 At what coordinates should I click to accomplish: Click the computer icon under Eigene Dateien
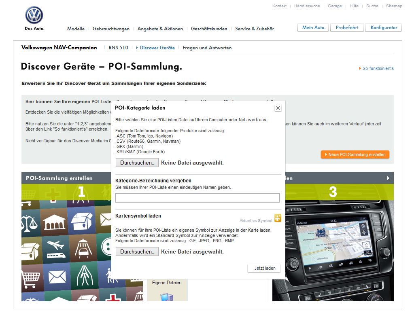tap(167, 297)
